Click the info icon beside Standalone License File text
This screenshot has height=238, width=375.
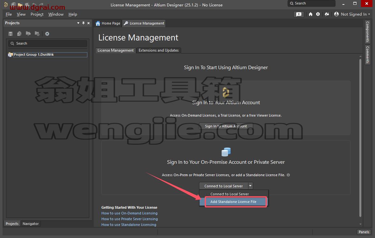288,175
